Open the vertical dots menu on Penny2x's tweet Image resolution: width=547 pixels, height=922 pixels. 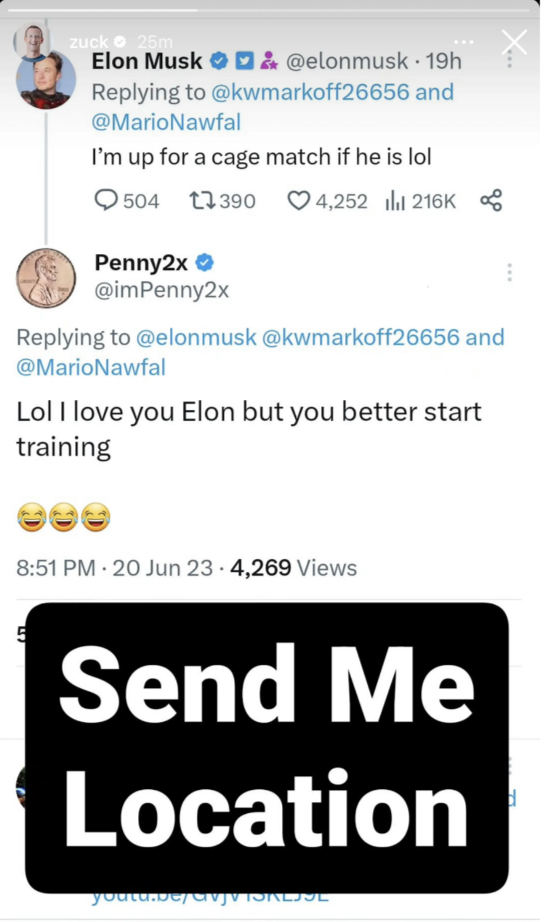[509, 272]
